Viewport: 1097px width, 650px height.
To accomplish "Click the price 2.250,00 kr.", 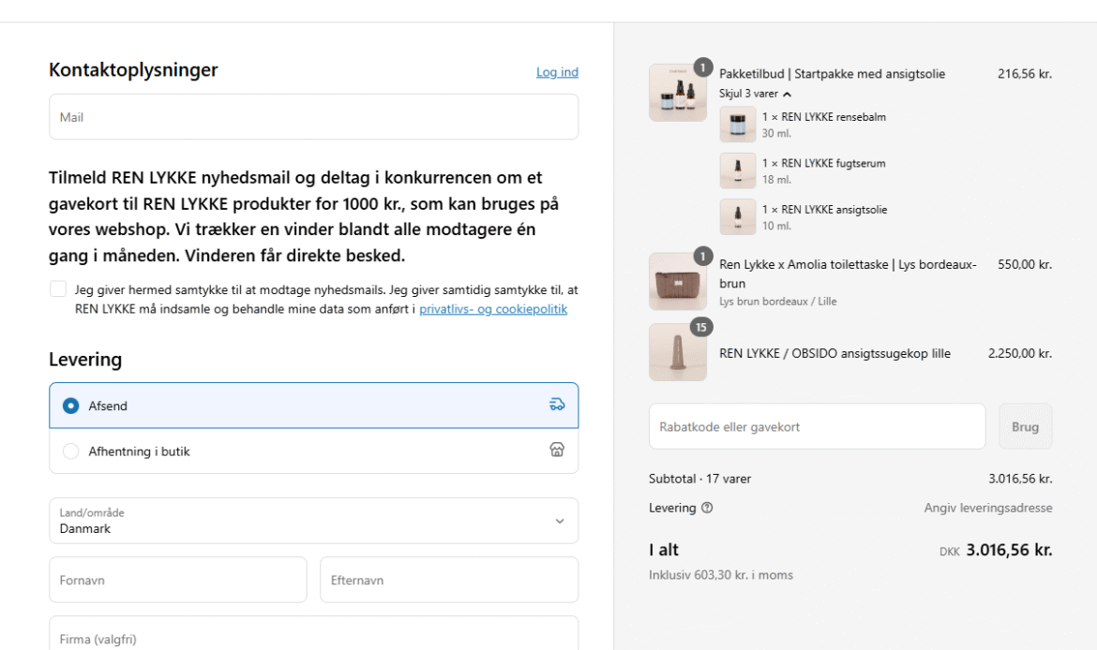I will [x=1019, y=353].
